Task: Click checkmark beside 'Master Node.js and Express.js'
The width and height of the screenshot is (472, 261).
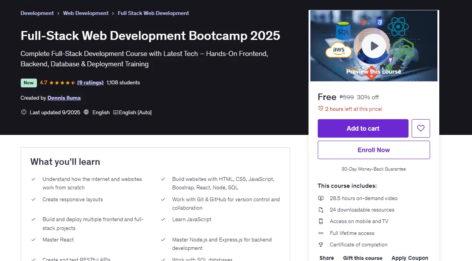Action: (x=163, y=240)
